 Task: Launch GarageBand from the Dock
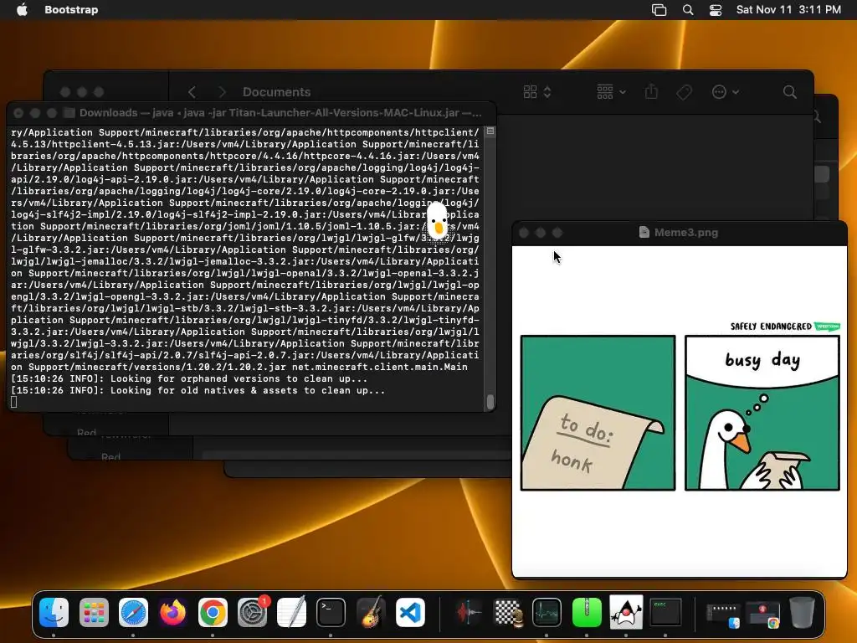[x=371, y=612]
